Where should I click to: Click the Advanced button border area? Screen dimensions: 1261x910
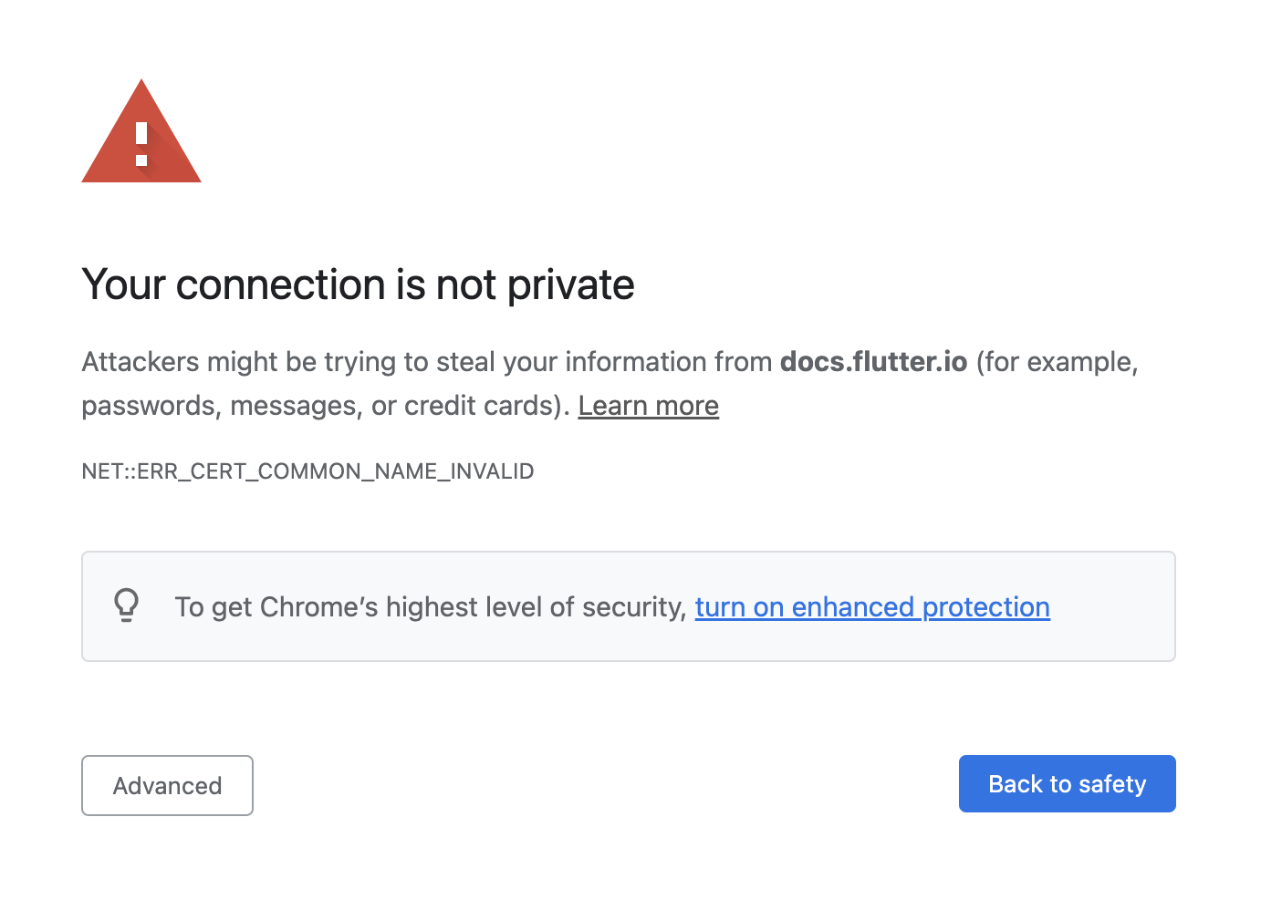click(167, 759)
